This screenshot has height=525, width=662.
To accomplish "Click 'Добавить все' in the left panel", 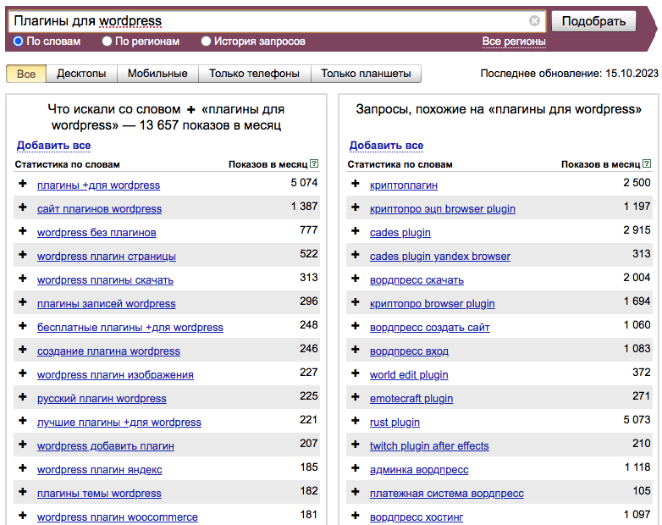I will click(x=53, y=146).
